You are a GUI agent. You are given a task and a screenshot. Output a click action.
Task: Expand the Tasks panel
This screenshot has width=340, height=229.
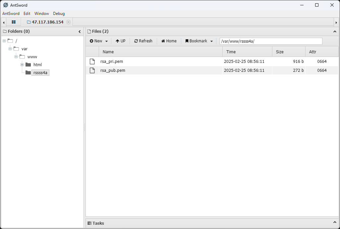pos(335,222)
